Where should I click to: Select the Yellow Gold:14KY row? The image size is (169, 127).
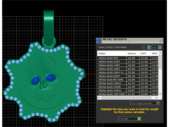tap(128, 65)
